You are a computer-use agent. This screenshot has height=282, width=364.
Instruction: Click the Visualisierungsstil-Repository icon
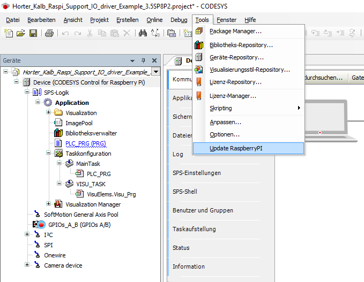point(199,70)
